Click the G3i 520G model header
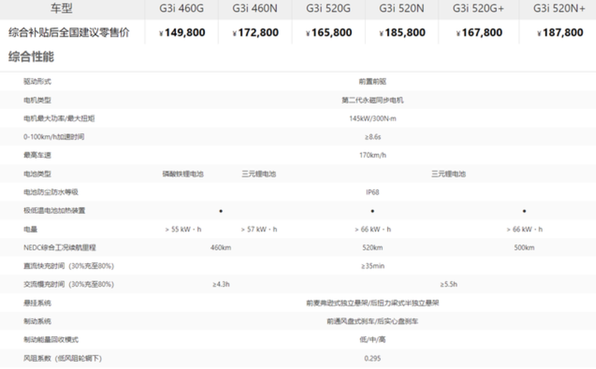596x369 pixels. click(x=328, y=9)
